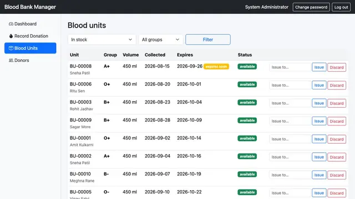Image resolution: width=355 pixels, height=199 pixels.
Task: Open the All groups dropdown
Action: coord(160,39)
